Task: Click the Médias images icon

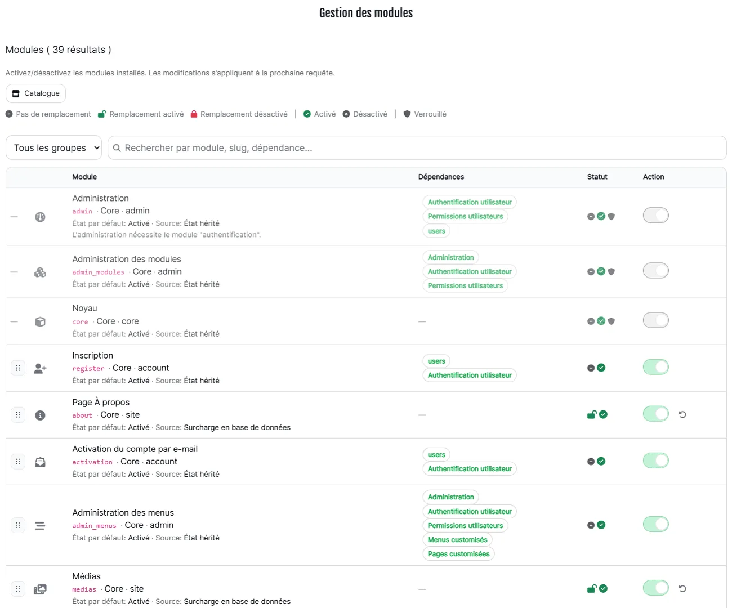Action: (40, 589)
